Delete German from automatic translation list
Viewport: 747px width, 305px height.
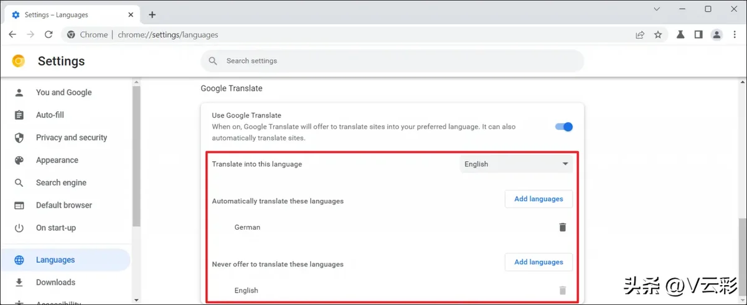click(x=563, y=227)
